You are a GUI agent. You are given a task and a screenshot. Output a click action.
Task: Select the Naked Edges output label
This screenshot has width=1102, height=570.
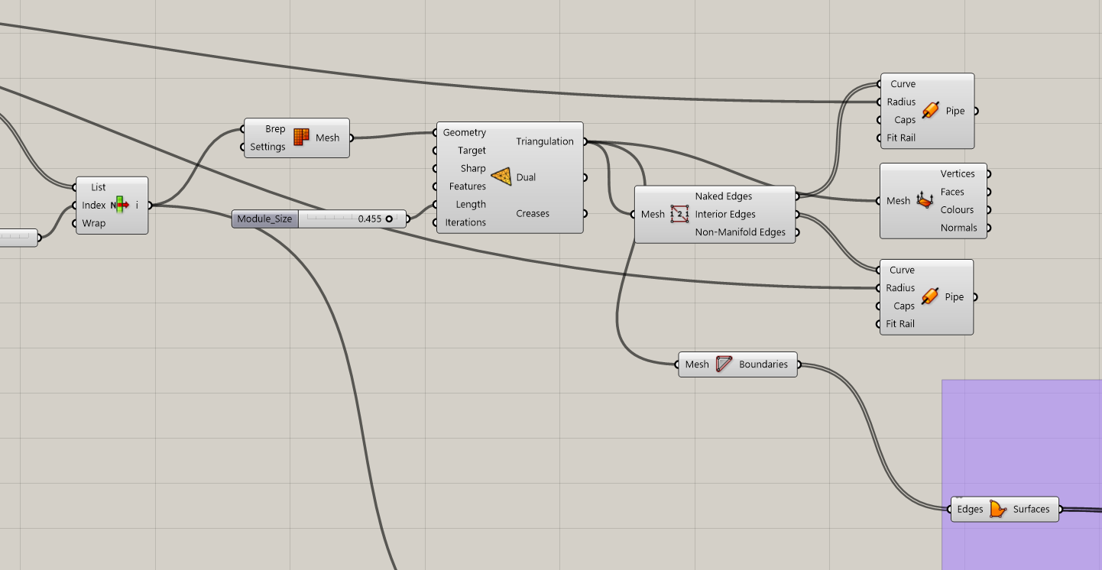click(x=724, y=196)
